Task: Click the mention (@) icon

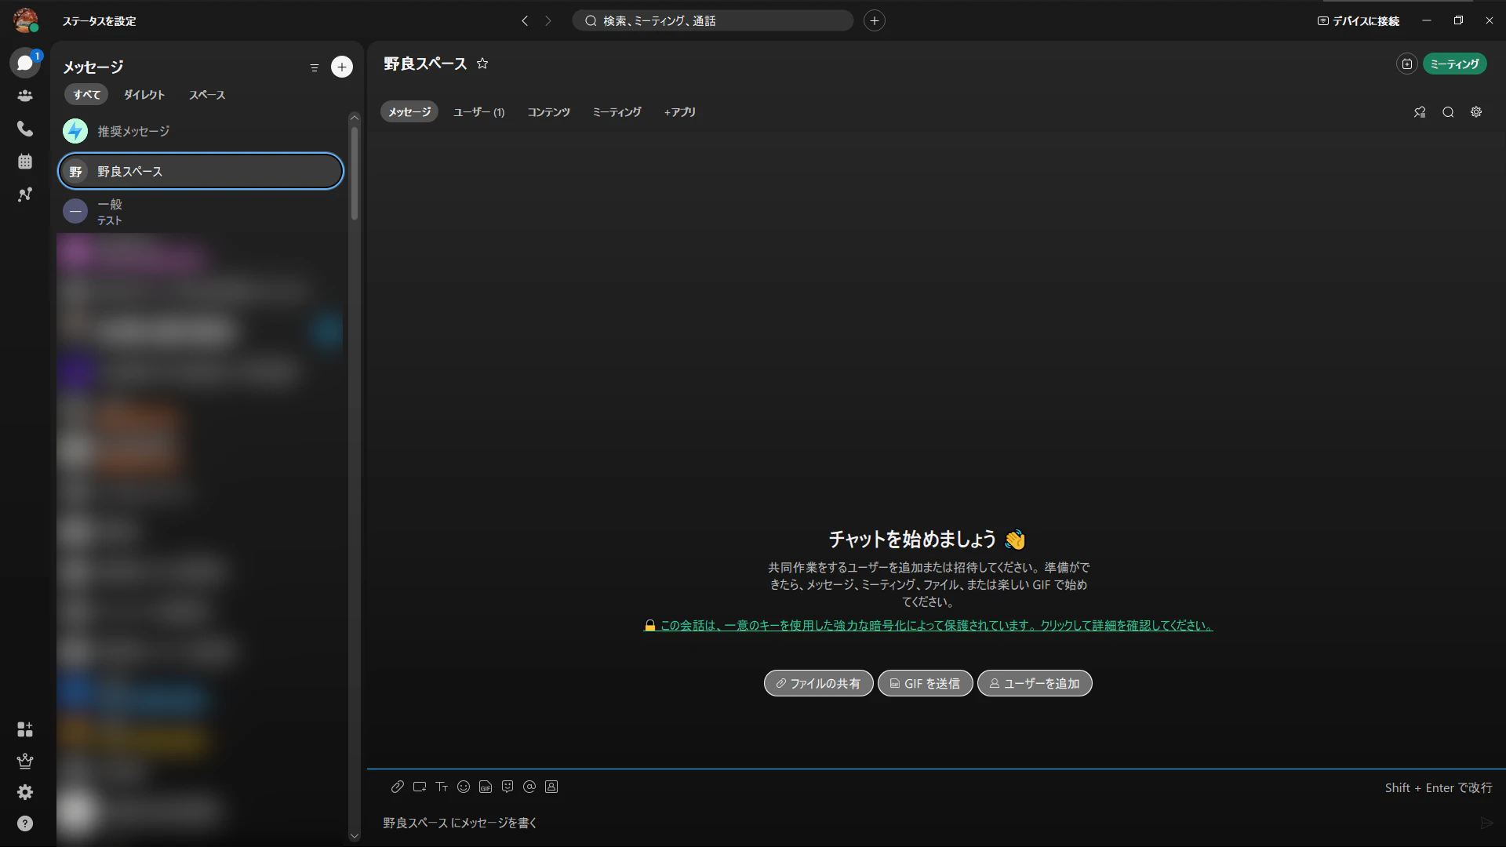Action: pos(529,787)
